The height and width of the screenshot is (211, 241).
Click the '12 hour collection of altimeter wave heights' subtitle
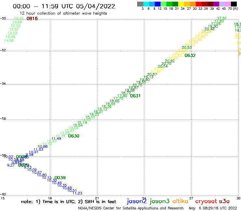point(64,13)
